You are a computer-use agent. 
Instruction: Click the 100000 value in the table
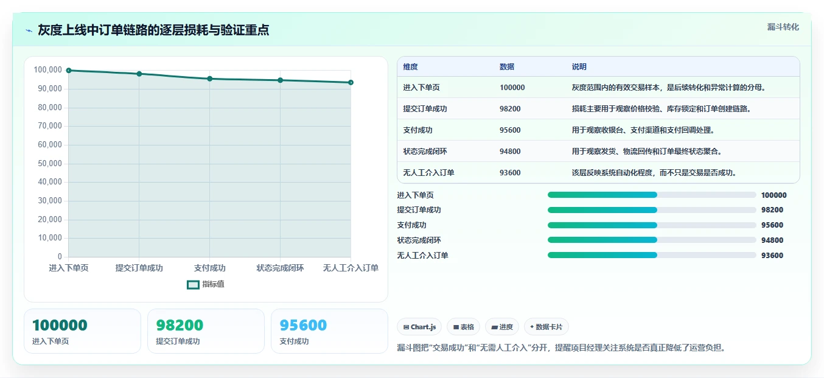512,88
